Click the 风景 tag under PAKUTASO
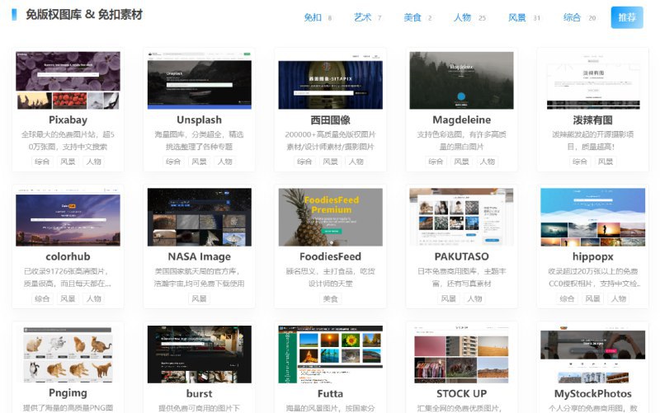Viewport: 660px width, 413px height. 449,298
